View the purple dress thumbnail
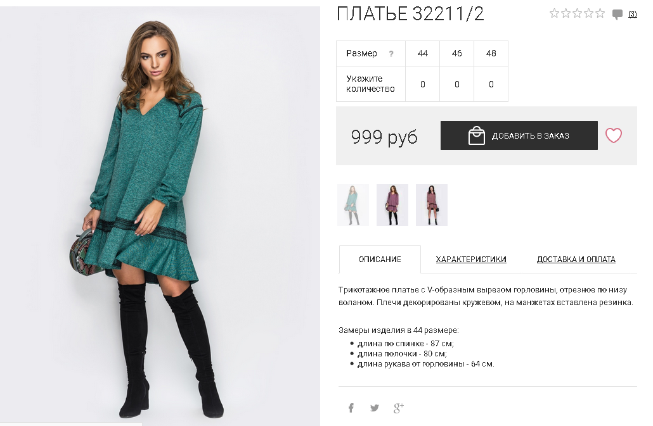Image resolution: width=653 pixels, height=426 pixels. click(392, 205)
